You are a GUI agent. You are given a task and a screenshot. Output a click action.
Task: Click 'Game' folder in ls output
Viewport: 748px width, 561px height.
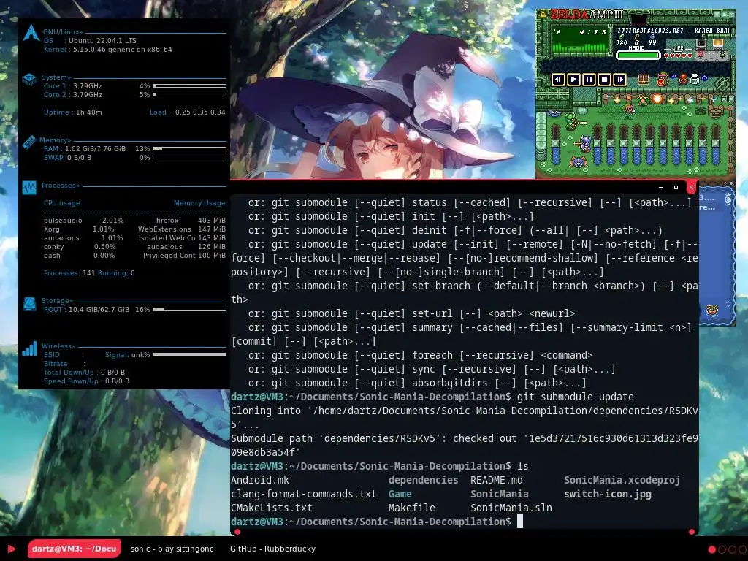[x=400, y=494]
